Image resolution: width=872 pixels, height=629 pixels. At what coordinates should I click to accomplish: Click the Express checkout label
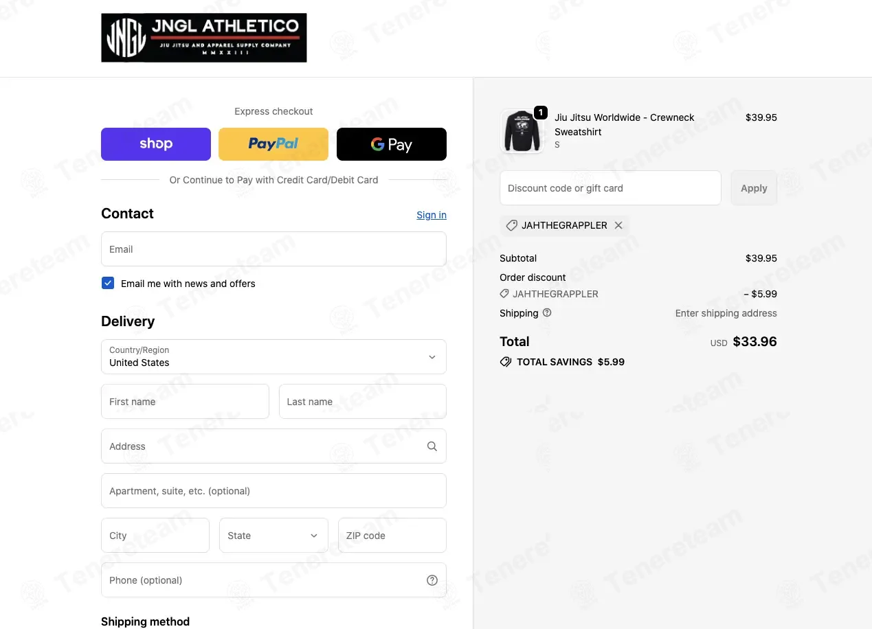273,111
